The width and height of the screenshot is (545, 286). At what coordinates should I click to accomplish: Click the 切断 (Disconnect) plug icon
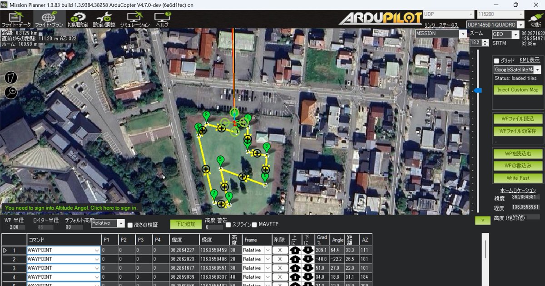point(535,19)
